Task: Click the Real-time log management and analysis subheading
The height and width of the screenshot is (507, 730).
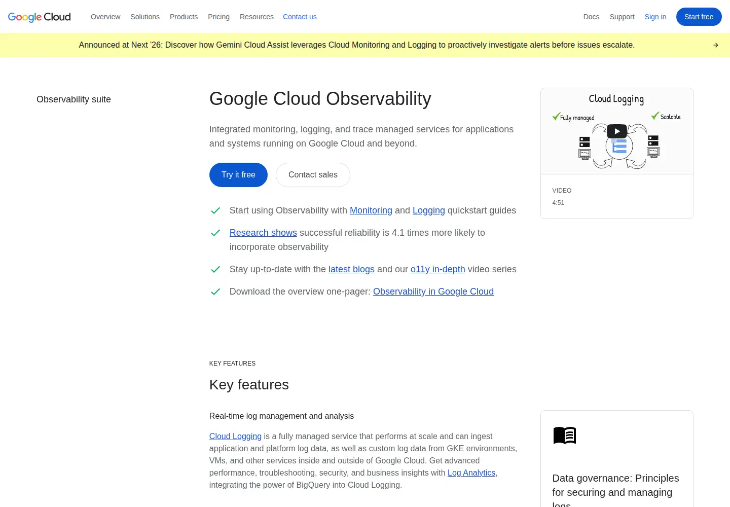Action: coord(281,416)
